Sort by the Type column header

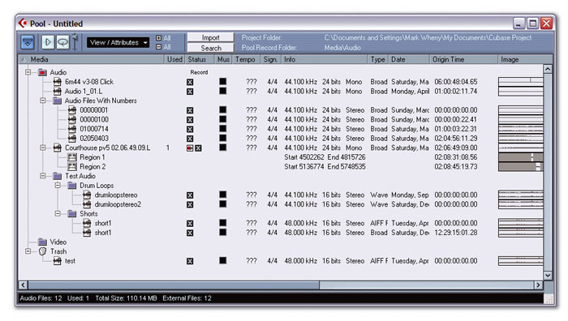point(378,59)
